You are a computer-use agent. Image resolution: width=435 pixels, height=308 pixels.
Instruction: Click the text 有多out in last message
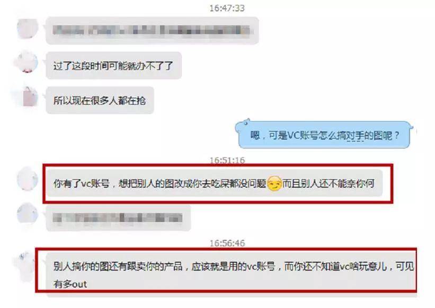70,284
